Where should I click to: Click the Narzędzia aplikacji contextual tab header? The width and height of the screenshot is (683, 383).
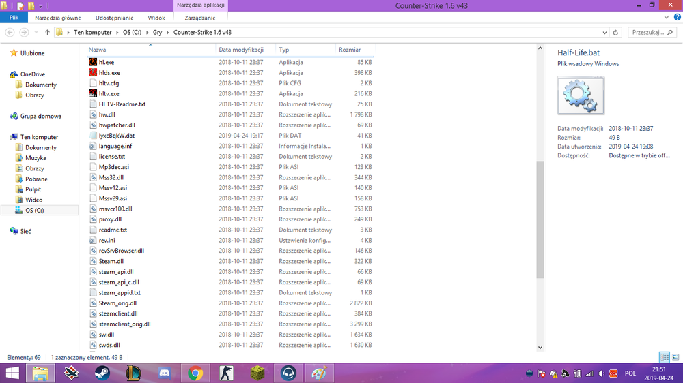tap(201, 5)
